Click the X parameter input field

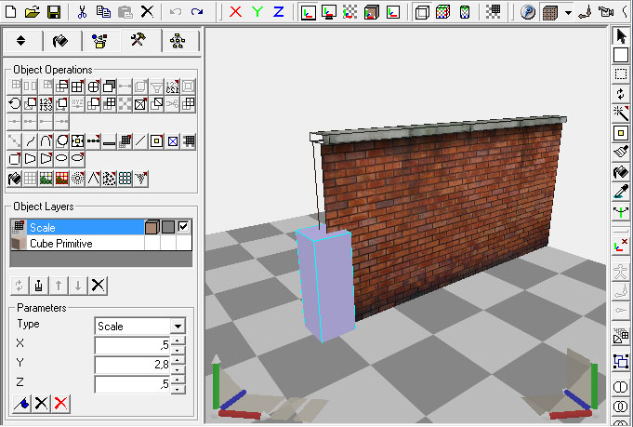[x=133, y=345]
